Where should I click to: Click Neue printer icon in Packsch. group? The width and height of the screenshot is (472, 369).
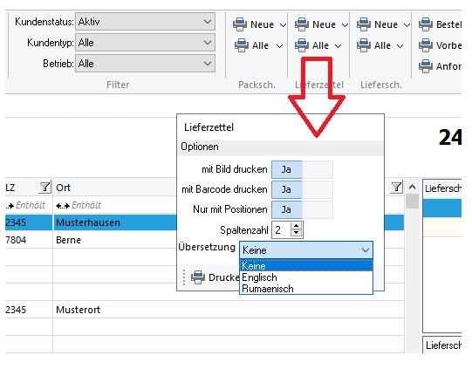(x=240, y=24)
